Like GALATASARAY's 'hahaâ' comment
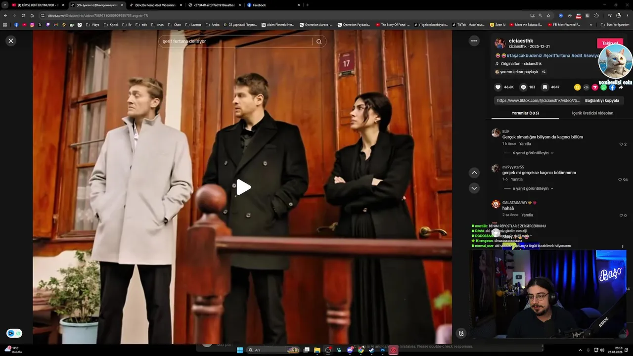This screenshot has width=633, height=356. click(621, 216)
